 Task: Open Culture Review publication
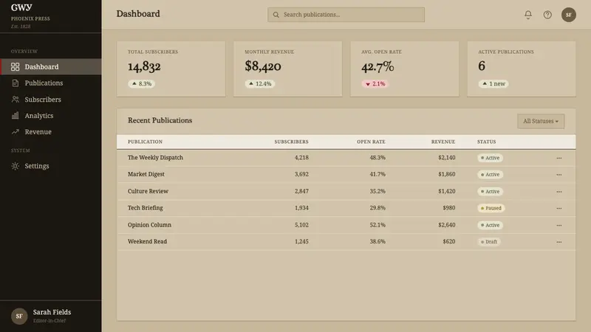[148, 191]
